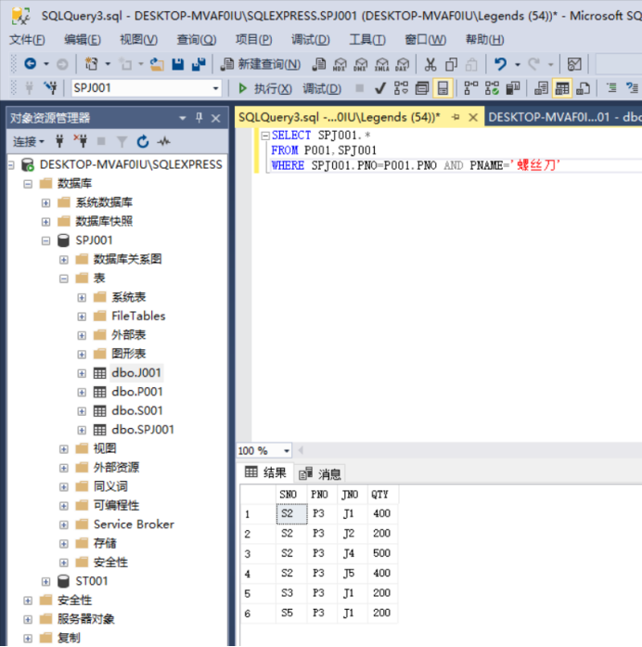Click the Disconnect icon in Object Explorer
Viewport: 642px width, 647px height.
coord(81,141)
